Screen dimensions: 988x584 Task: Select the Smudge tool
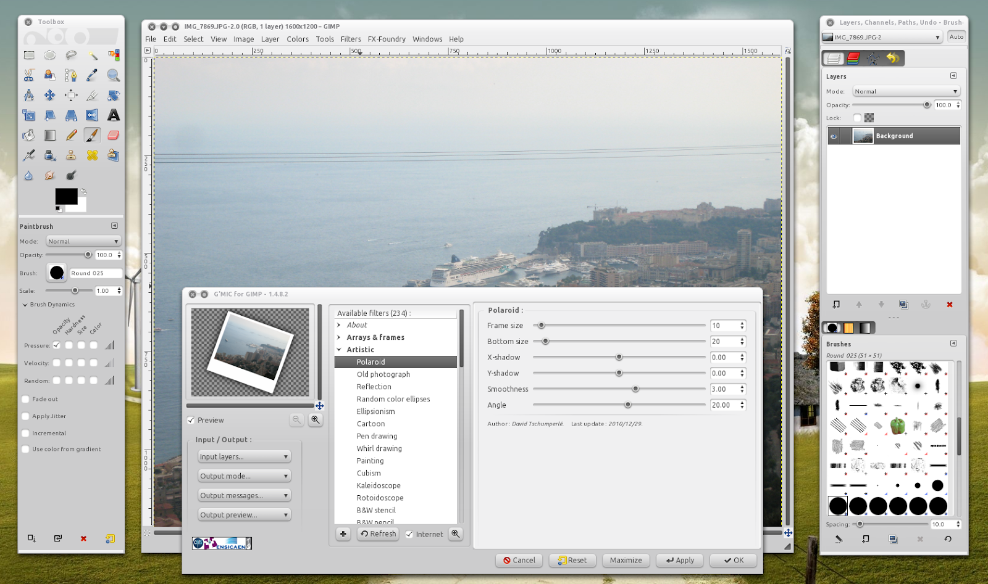pyautogui.click(x=50, y=175)
